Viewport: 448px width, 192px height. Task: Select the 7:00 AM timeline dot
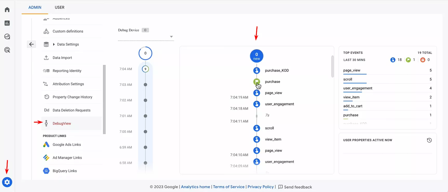145,132
